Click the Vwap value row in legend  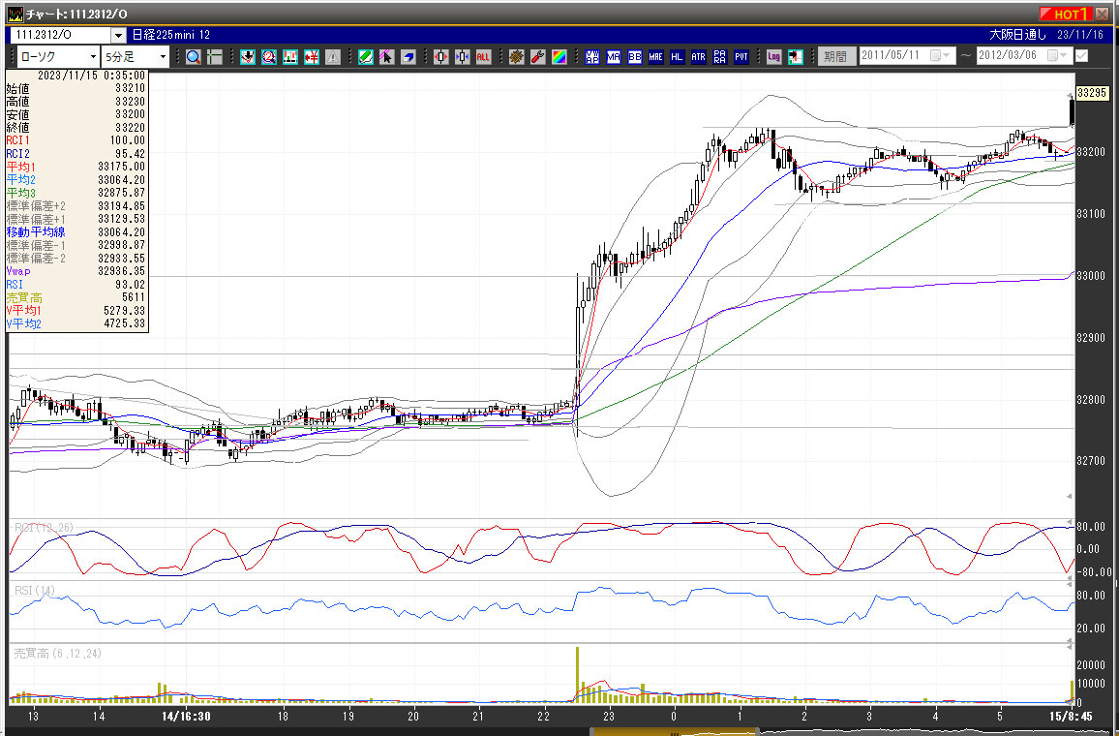(x=76, y=271)
